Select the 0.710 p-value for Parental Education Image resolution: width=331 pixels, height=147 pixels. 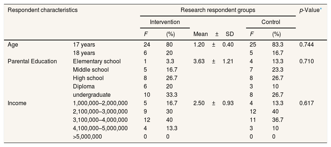(x=306, y=61)
